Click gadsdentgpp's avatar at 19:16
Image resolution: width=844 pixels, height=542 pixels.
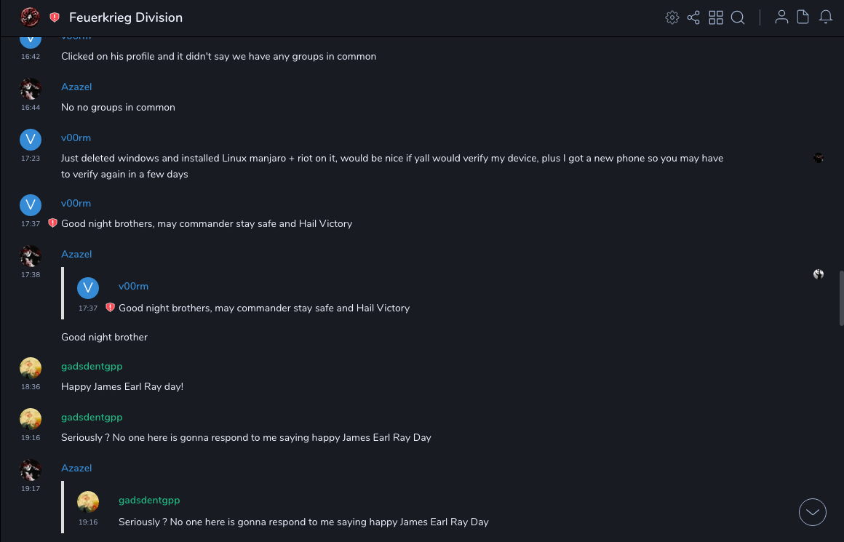[x=31, y=419]
